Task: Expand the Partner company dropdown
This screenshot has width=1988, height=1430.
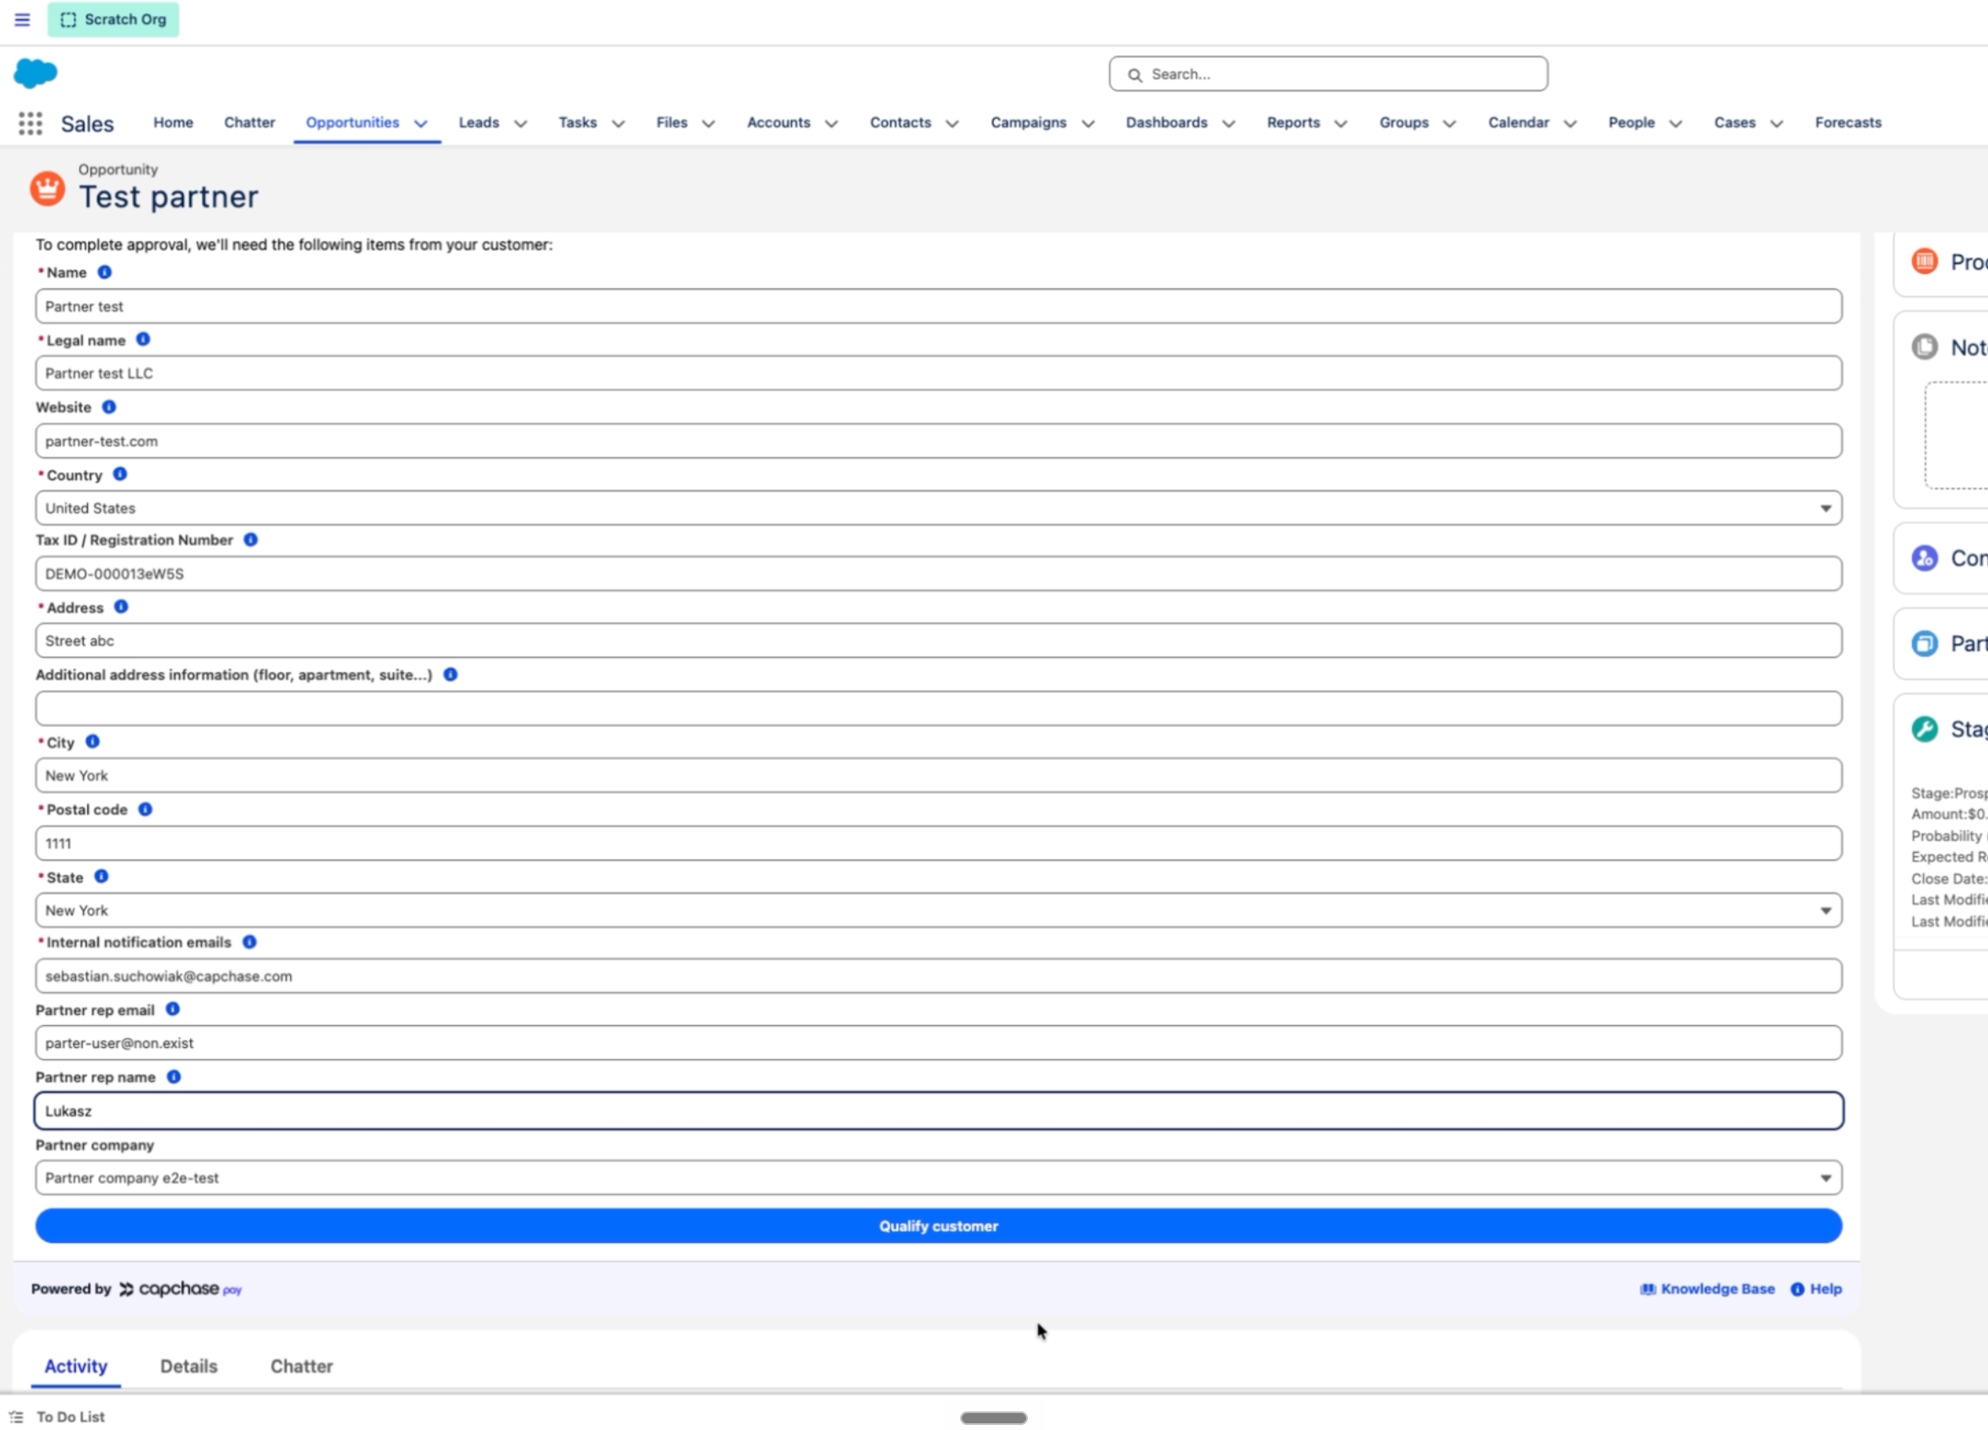Action: click(x=939, y=1177)
